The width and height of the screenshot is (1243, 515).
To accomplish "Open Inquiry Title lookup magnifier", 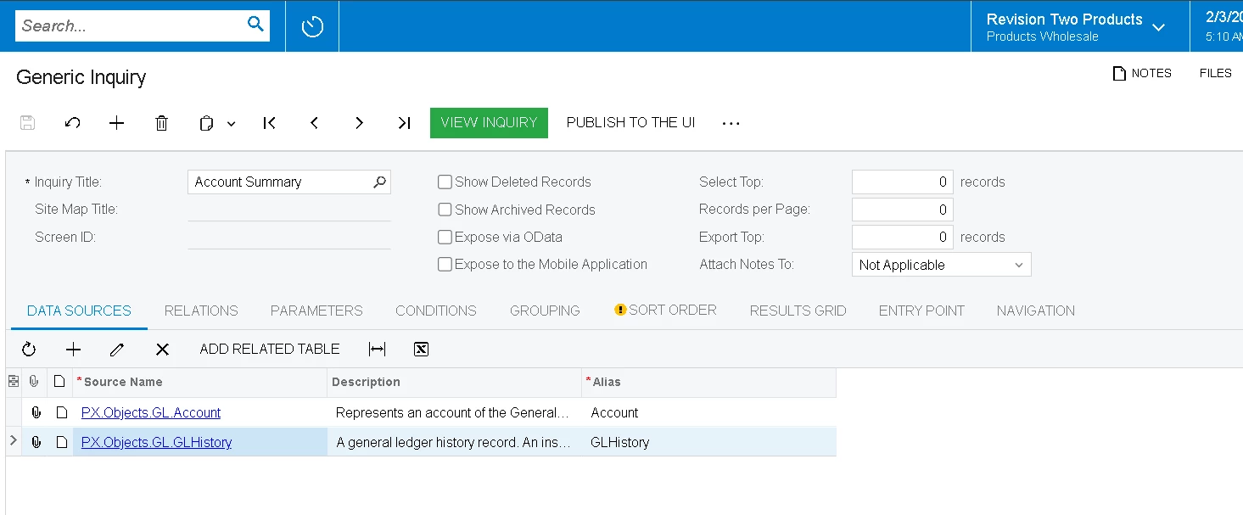I will pyautogui.click(x=379, y=182).
